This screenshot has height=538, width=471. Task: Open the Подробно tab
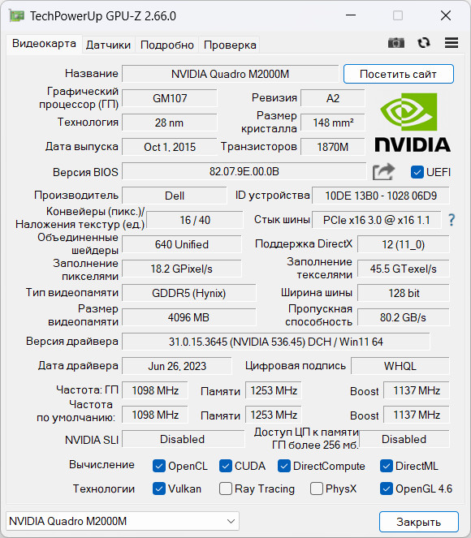click(x=166, y=45)
